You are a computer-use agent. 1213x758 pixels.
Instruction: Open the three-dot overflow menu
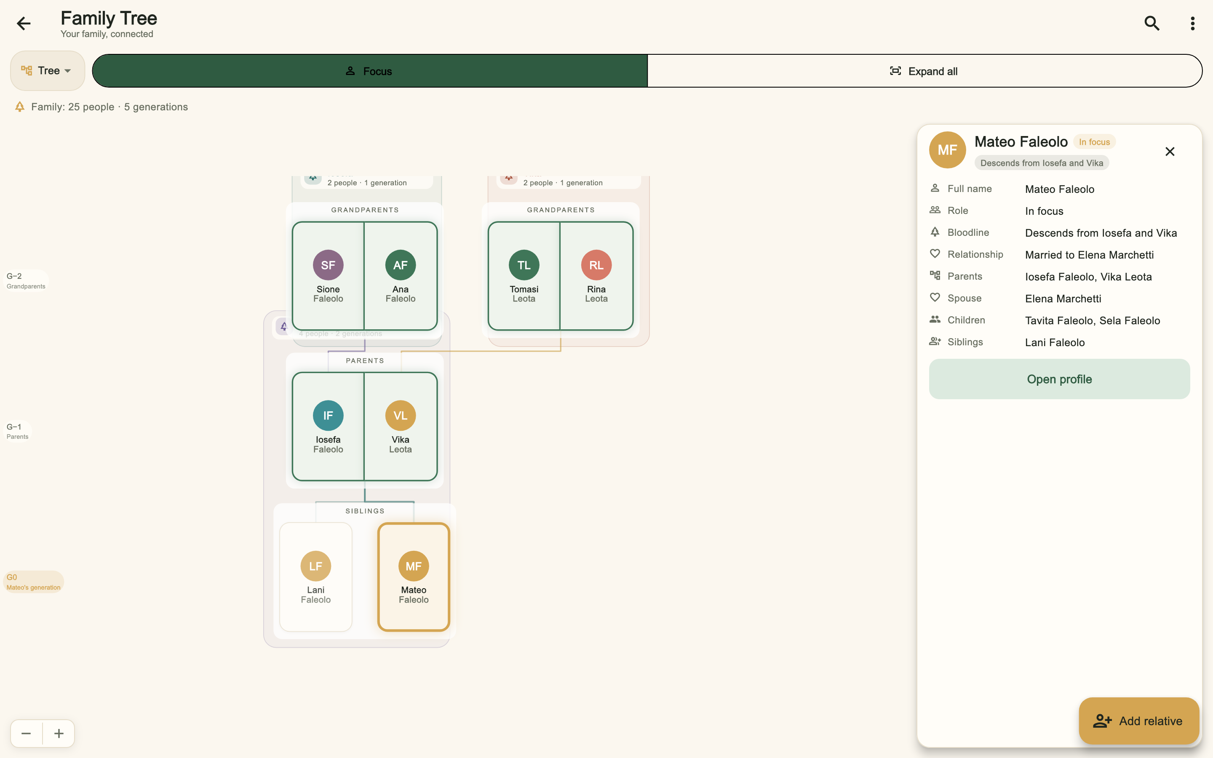tap(1192, 23)
